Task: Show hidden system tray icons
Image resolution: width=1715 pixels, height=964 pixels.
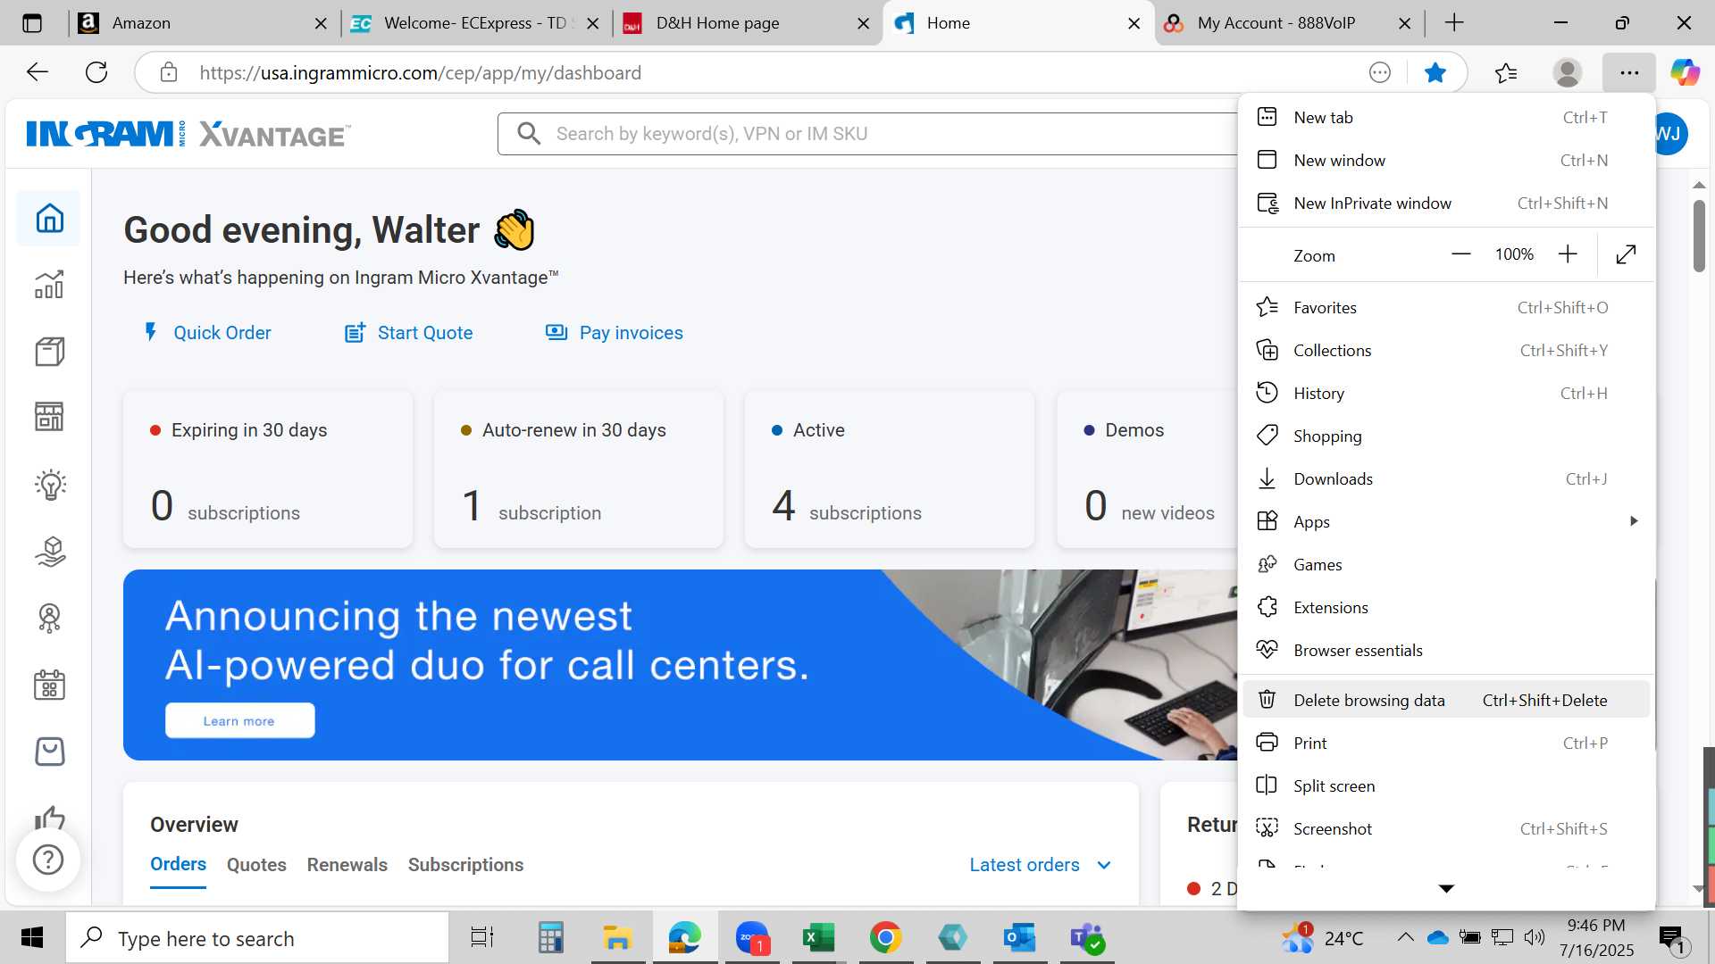Action: (1405, 937)
